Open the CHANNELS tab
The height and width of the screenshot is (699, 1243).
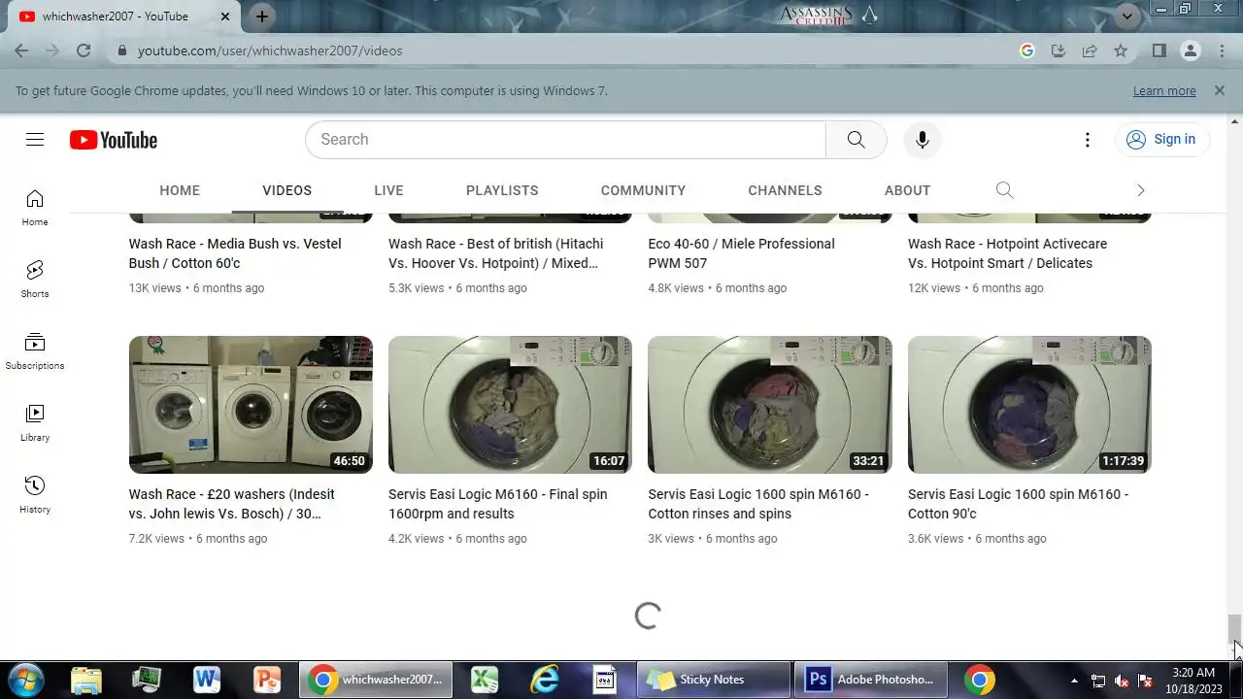pos(785,190)
